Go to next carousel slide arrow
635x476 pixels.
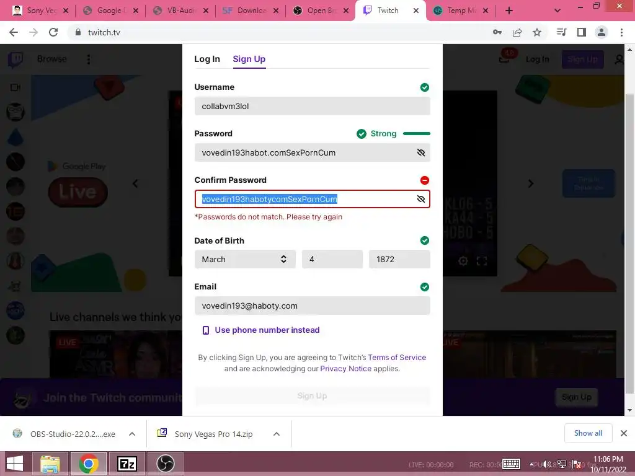(x=531, y=183)
